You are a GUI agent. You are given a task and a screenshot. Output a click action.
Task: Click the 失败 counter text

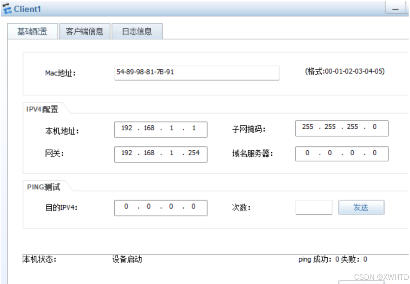point(354,259)
